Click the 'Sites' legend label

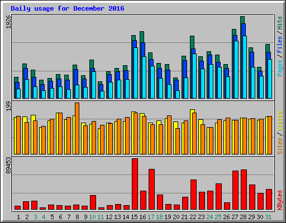pyautogui.click(x=280, y=146)
